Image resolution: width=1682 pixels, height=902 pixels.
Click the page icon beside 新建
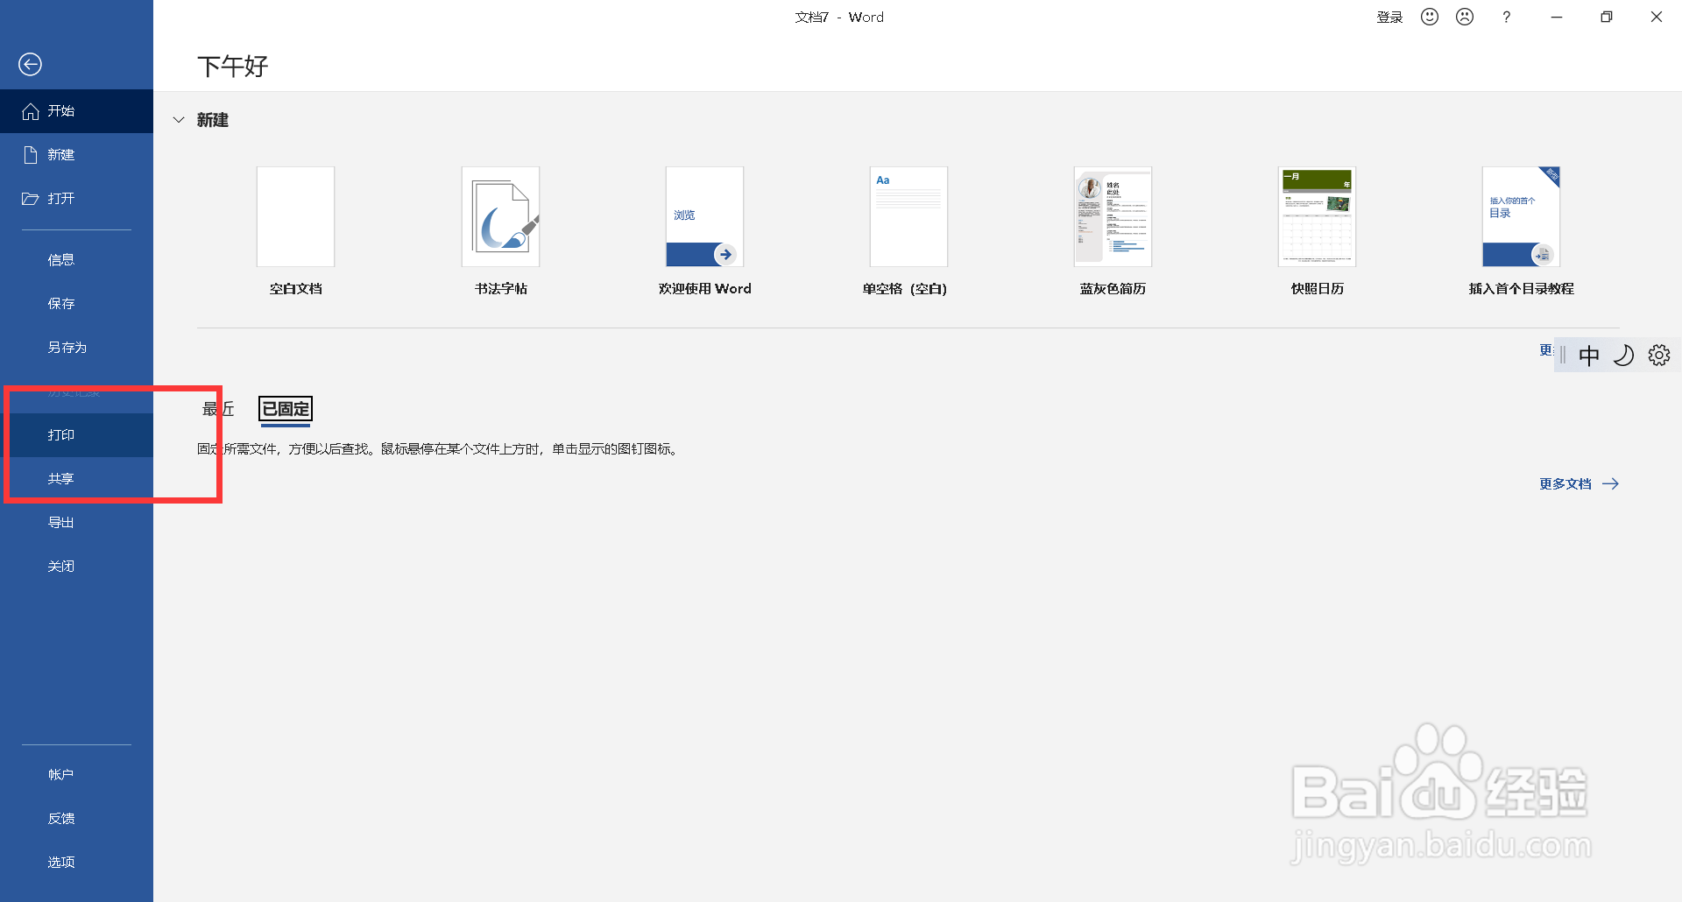pos(31,155)
